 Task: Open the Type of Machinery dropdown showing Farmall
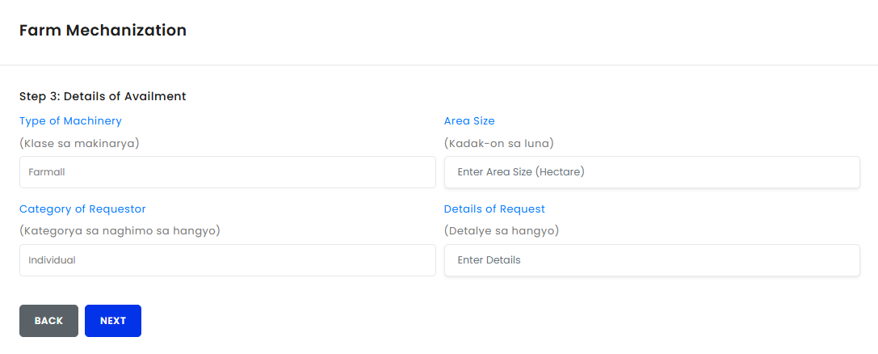pos(227,172)
